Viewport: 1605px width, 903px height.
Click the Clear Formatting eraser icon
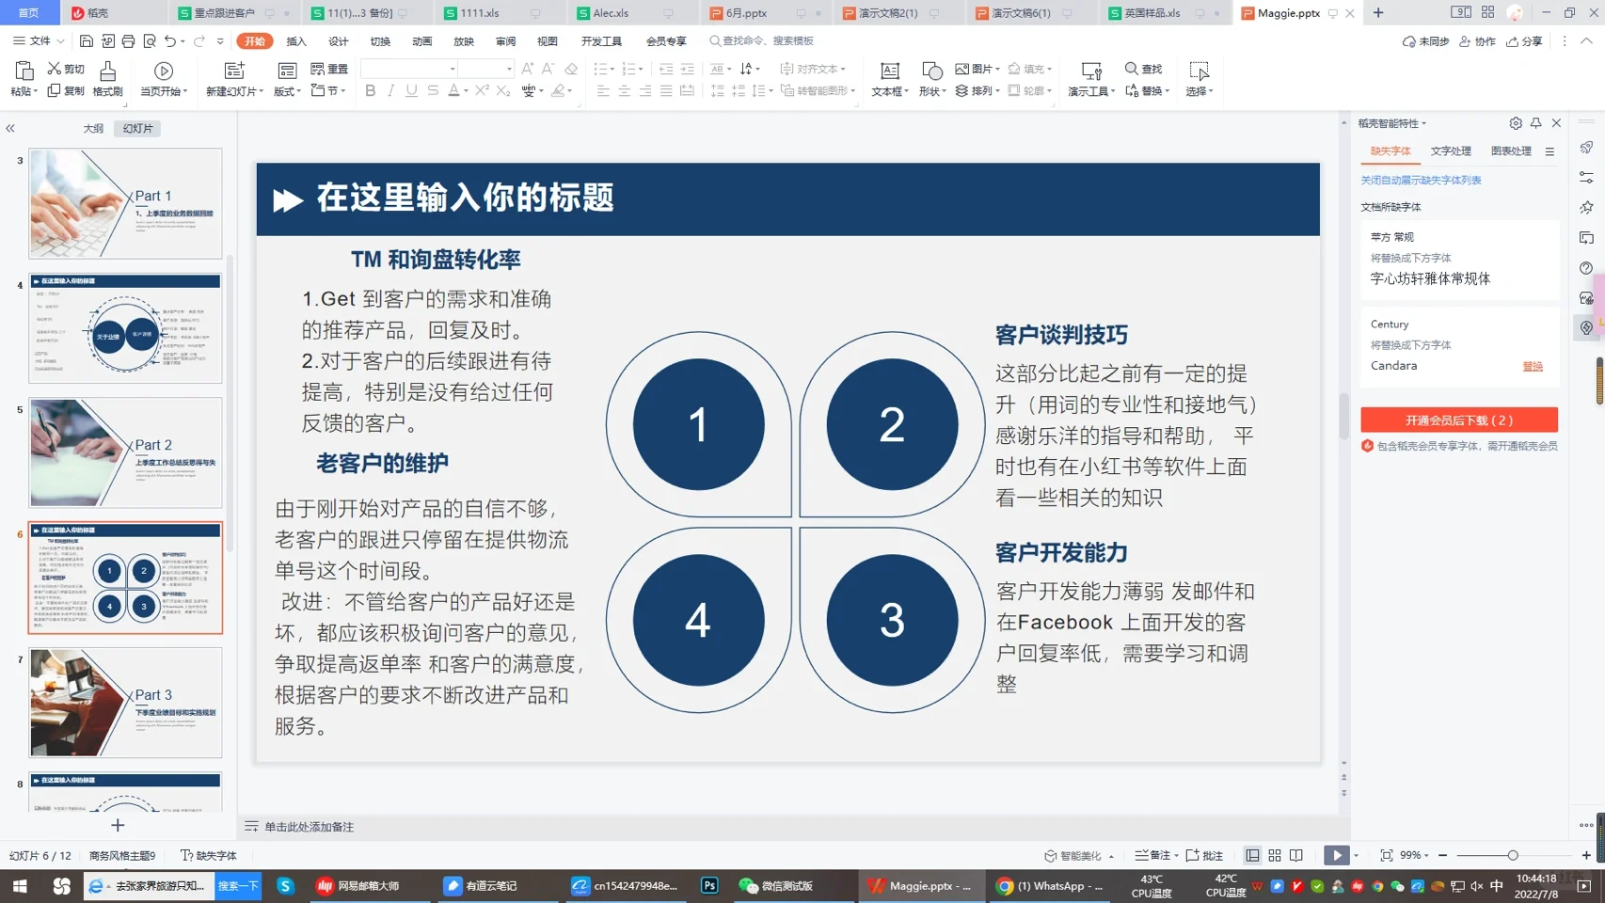[x=571, y=69]
